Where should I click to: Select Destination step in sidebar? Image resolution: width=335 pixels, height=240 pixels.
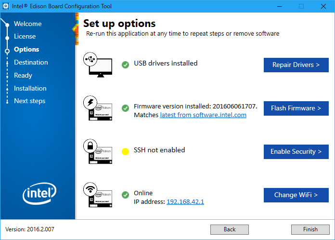point(31,63)
